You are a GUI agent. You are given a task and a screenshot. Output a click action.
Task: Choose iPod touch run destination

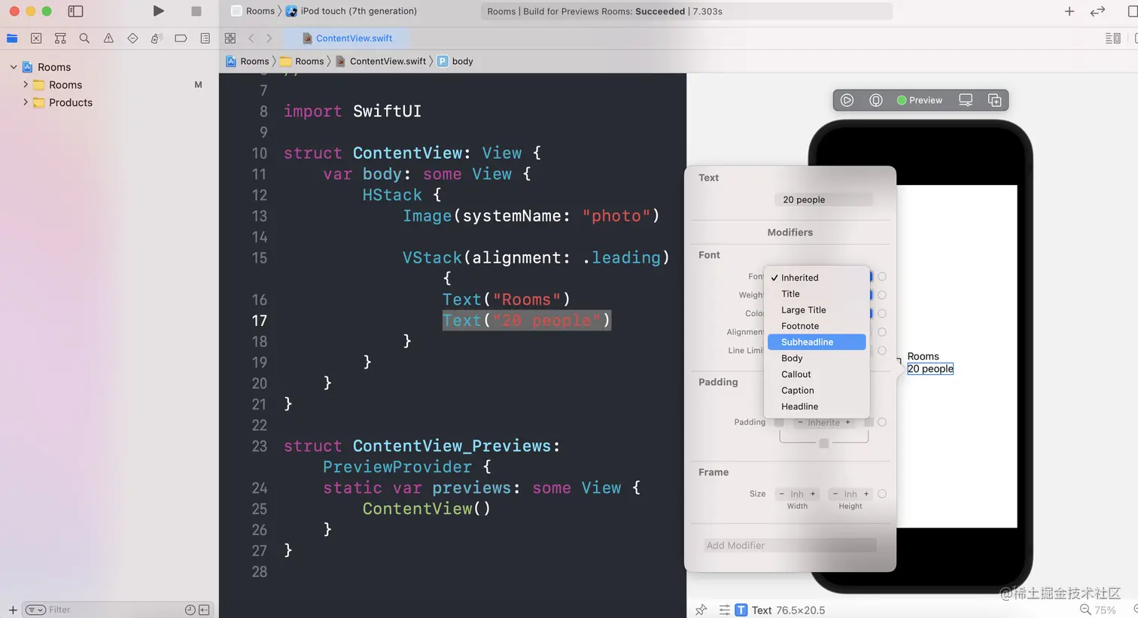(351, 11)
